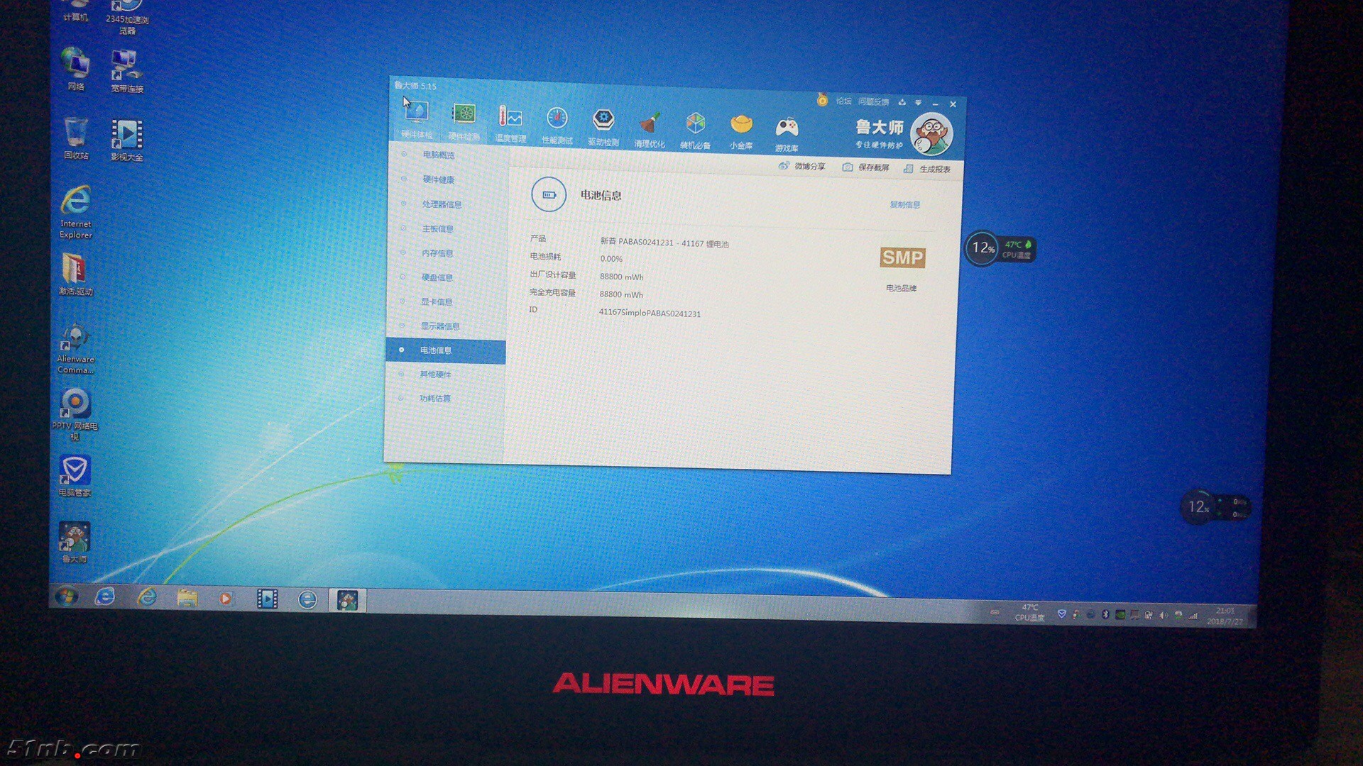Click 生成报表 generate report button
Screen dimensions: 1363x766
[x=927, y=169]
